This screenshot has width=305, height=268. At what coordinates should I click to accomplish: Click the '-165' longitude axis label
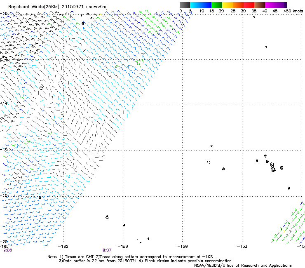tap(4, 247)
